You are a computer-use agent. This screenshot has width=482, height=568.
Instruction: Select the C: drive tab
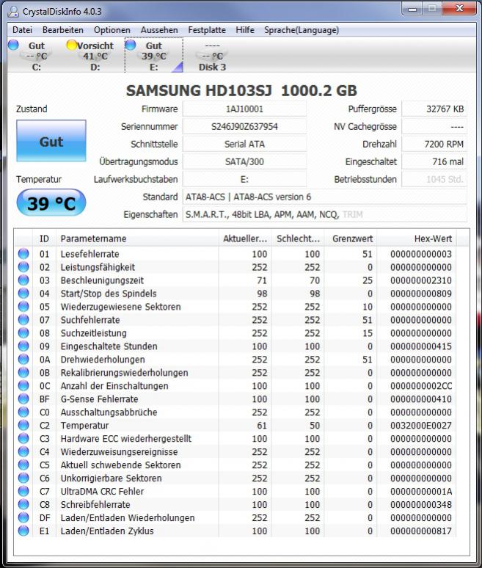click(36, 56)
